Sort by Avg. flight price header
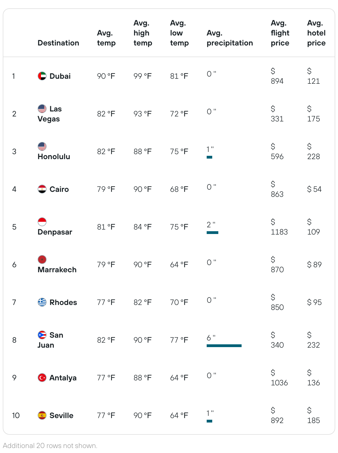Image resolution: width=338 pixels, height=453 pixels. tap(280, 33)
